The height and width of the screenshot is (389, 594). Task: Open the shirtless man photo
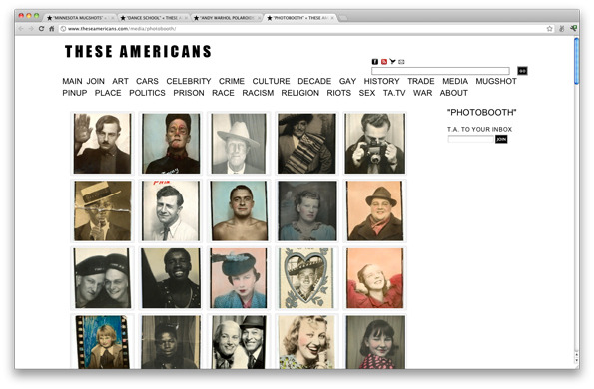(x=239, y=210)
